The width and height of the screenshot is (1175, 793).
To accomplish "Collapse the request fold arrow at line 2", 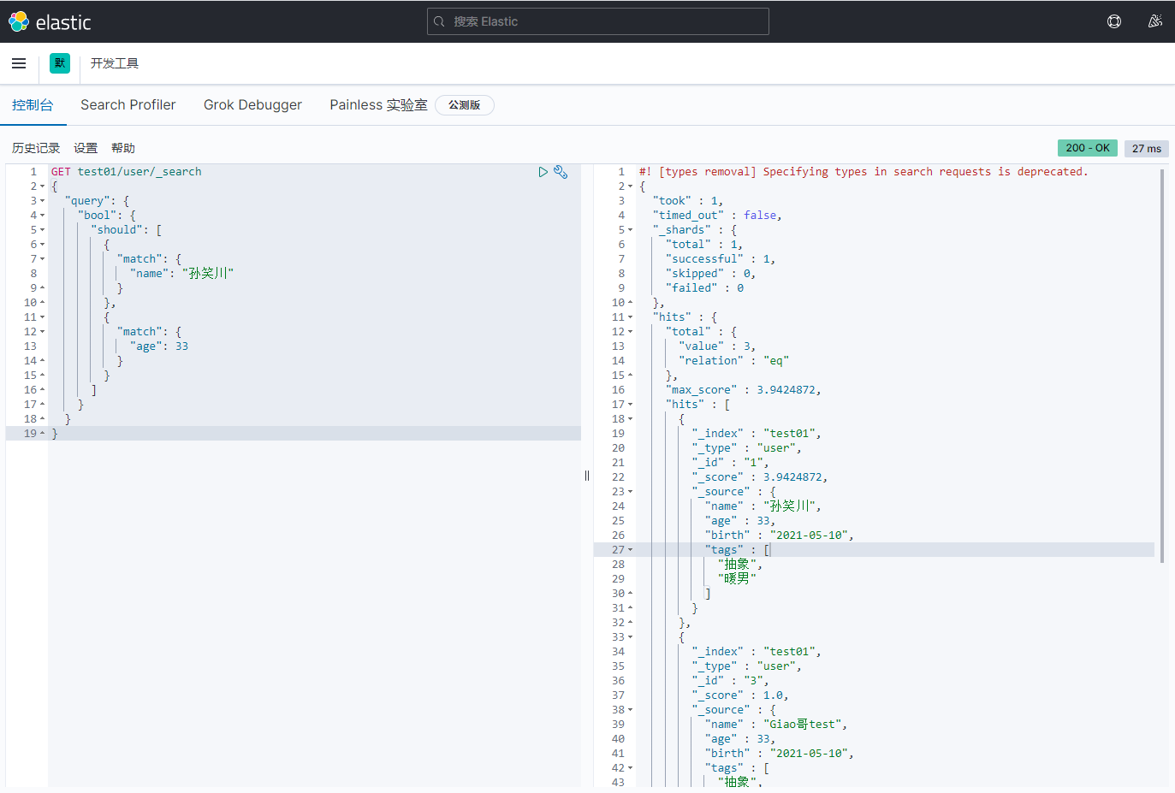I will pos(42,186).
